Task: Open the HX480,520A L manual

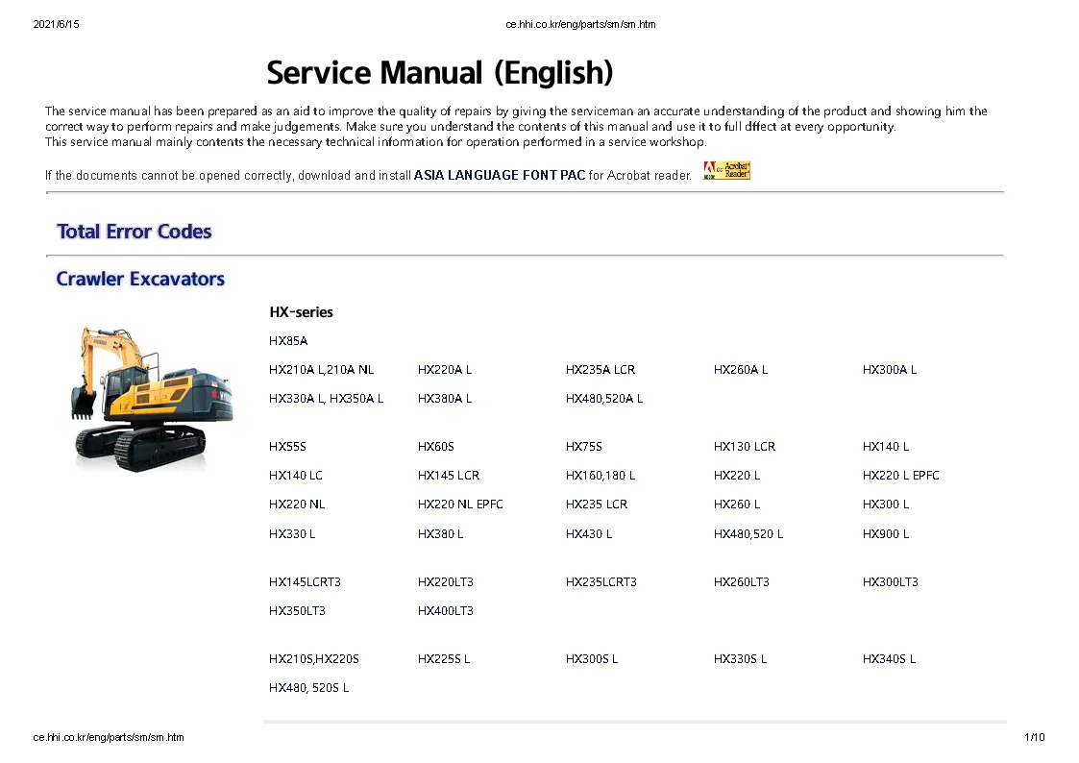Action: point(604,399)
